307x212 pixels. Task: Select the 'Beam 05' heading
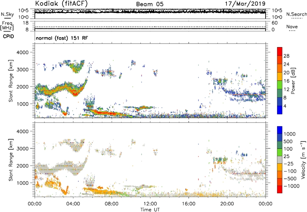[150, 4]
